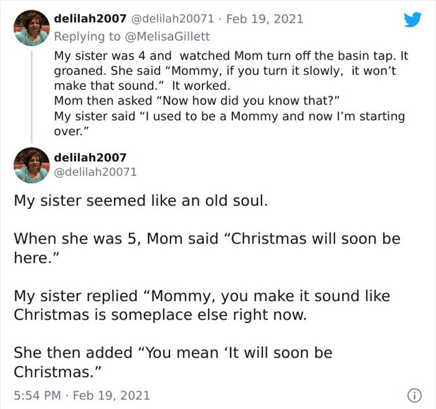The width and height of the screenshot is (436, 409).
Task: Click the blue Twitter bird logo
Action: click(412, 20)
